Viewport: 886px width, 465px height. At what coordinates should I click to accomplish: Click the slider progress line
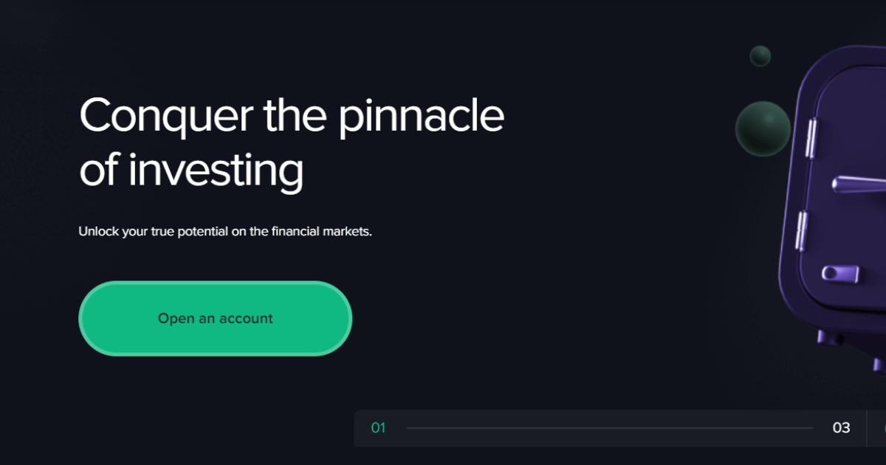point(609,428)
